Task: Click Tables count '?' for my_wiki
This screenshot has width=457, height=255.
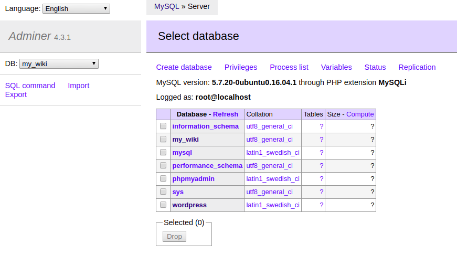Action: [321, 139]
